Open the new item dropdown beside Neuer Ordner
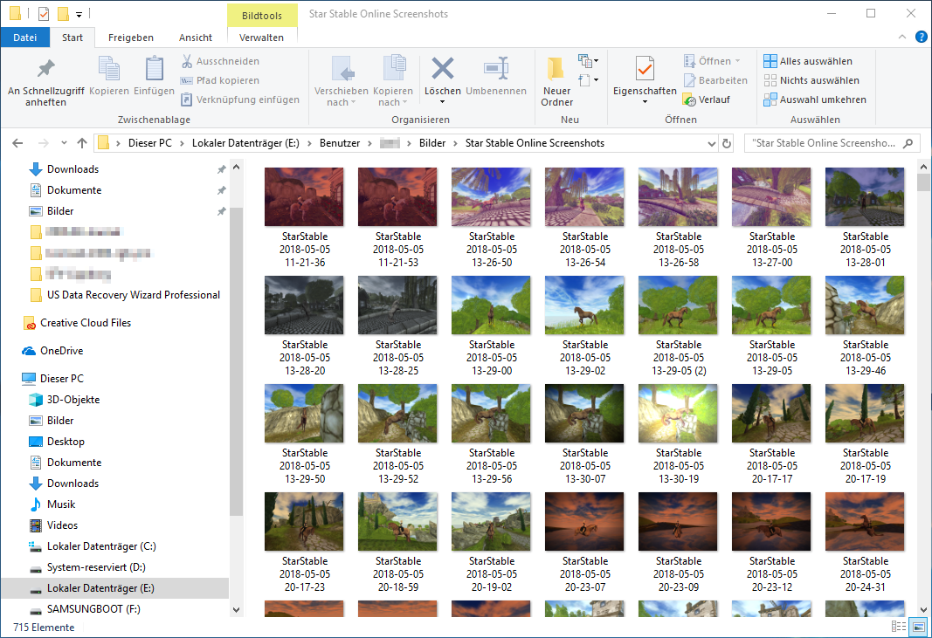The image size is (932, 638). click(587, 60)
